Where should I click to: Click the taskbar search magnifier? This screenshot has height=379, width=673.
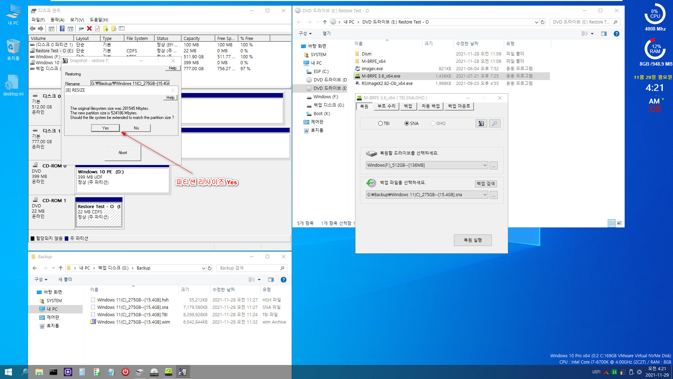click(x=25, y=372)
